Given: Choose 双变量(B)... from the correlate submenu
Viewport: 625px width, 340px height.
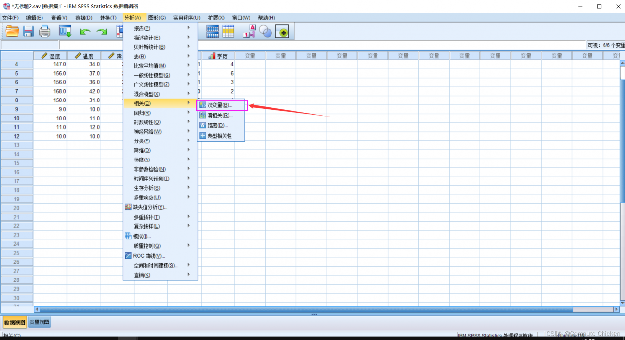Looking at the screenshot, I should pyautogui.click(x=221, y=105).
